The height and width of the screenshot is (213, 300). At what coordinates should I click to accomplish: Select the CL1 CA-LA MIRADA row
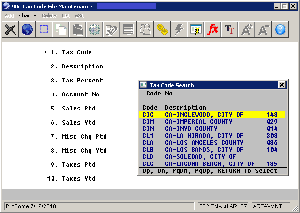(212, 136)
